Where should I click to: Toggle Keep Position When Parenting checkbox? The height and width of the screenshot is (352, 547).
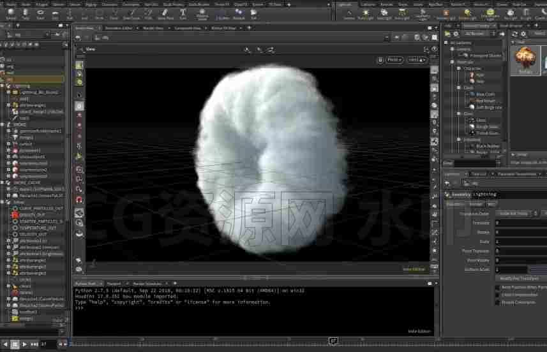point(498,287)
